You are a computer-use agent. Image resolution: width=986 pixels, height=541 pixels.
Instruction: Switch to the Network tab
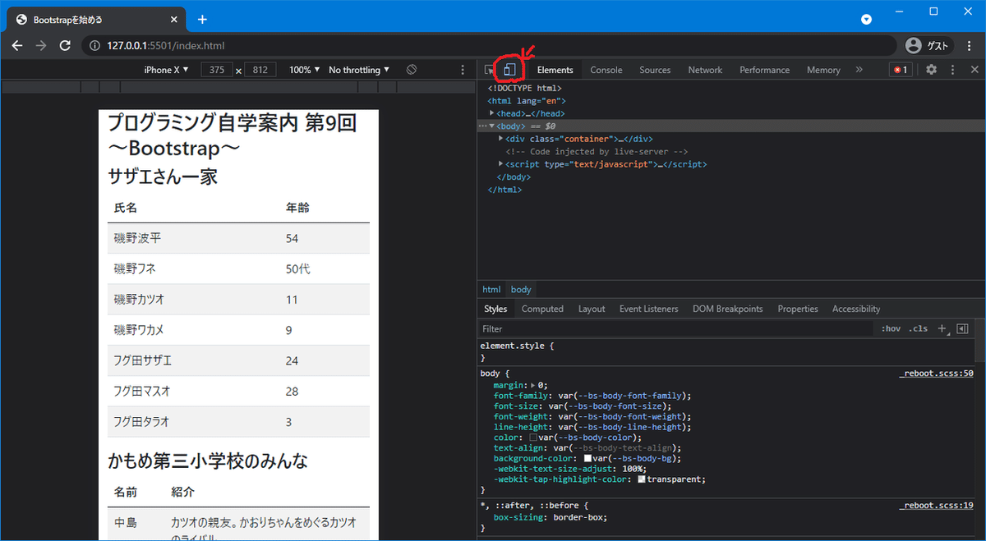pos(705,70)
